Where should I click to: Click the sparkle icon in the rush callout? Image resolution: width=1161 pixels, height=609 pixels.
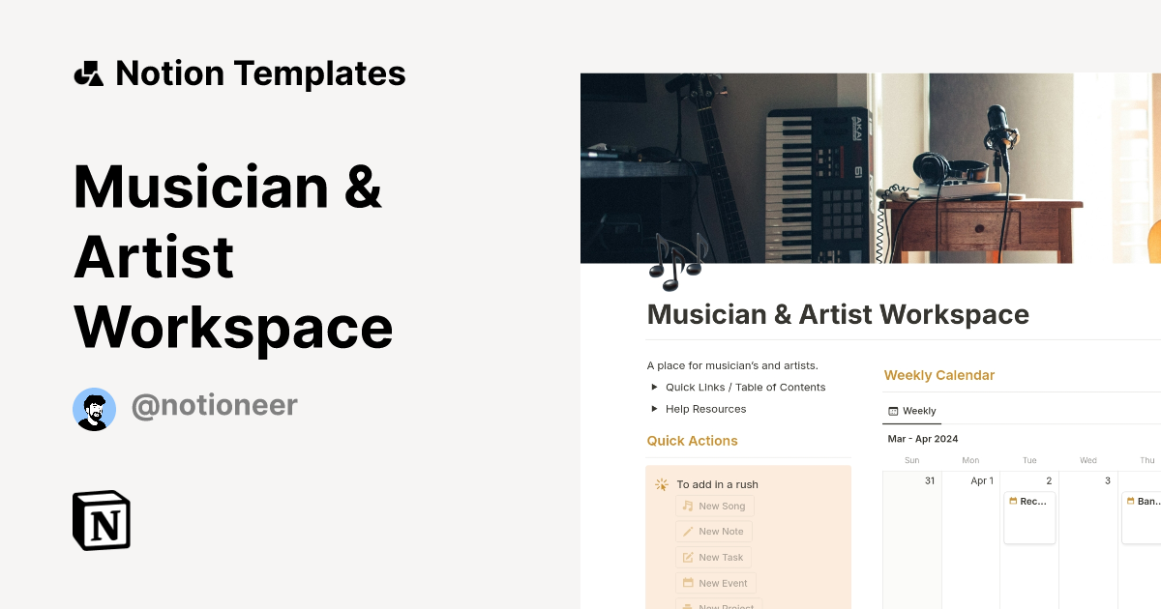pyautogui.click(x=662, y=484)
